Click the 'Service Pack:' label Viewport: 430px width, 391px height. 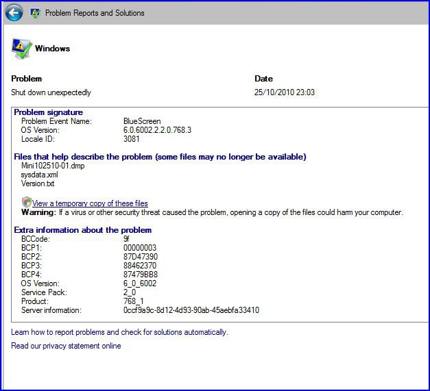pos(44,292)
